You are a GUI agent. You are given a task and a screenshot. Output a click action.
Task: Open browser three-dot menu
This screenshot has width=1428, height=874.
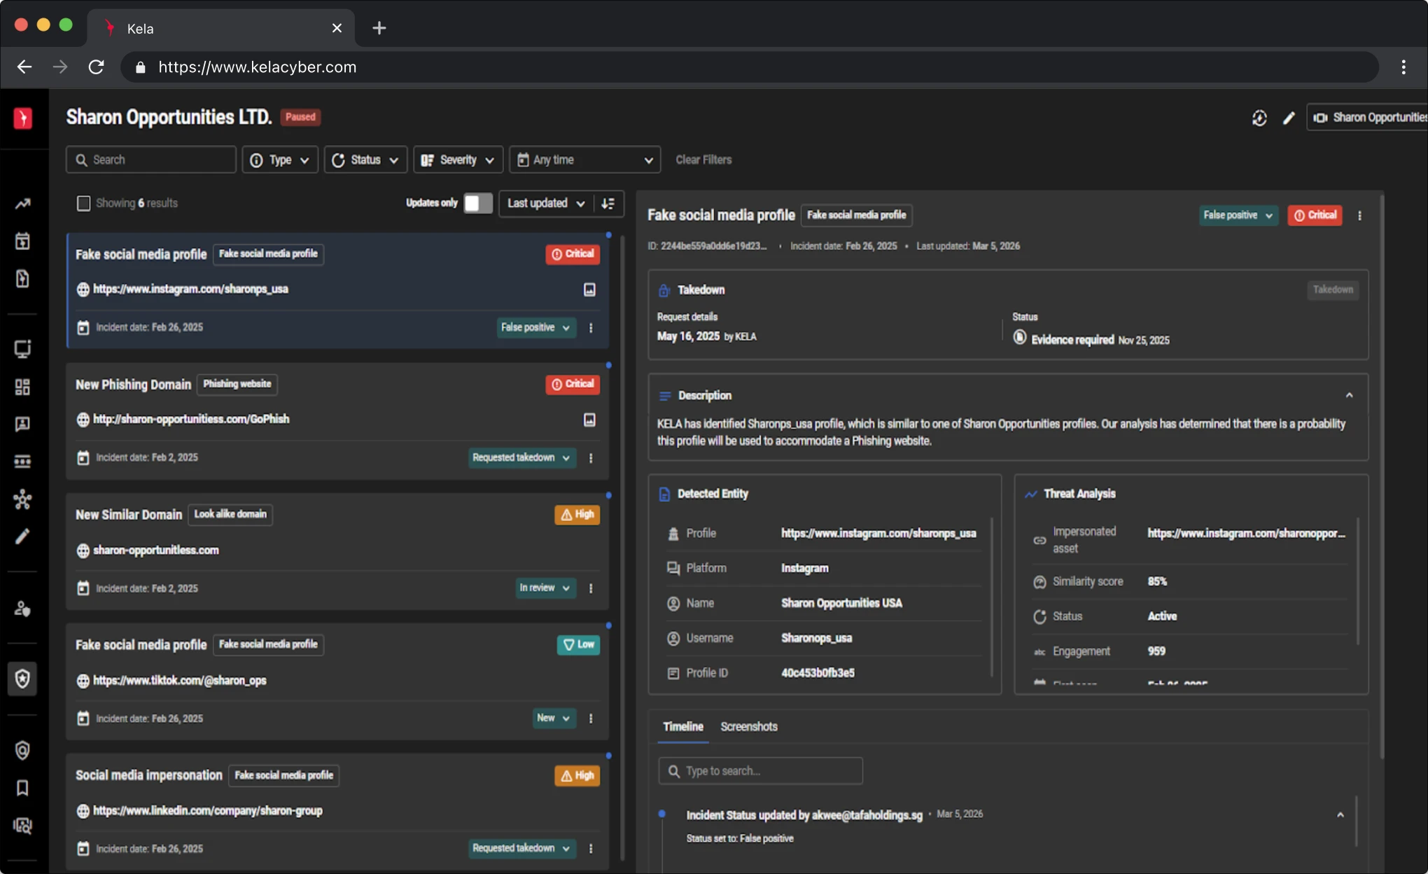(1403, 67)
